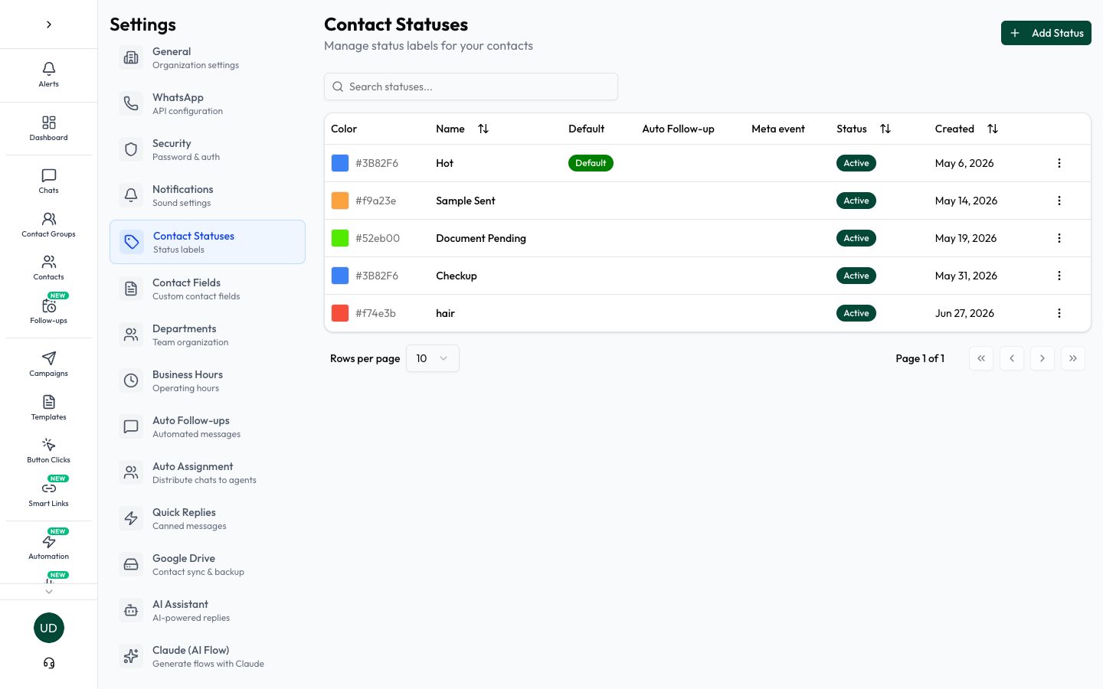Click the green swatch for Document Pending

340,238
